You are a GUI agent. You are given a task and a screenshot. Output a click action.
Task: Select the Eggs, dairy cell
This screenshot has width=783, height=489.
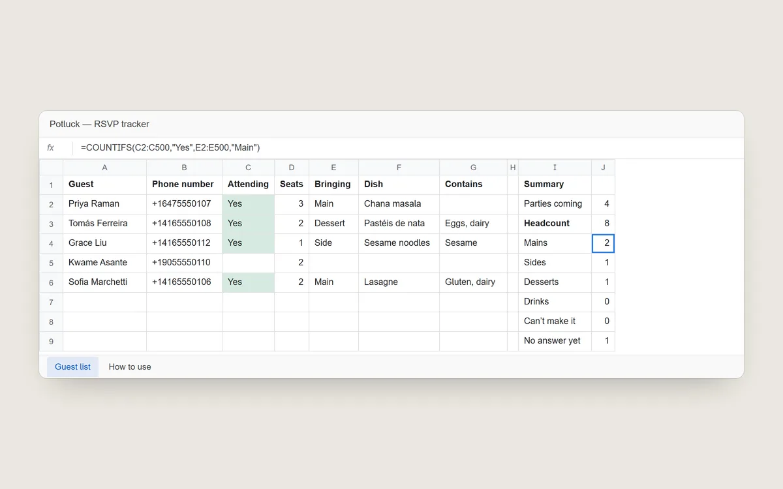pos(473,224)
